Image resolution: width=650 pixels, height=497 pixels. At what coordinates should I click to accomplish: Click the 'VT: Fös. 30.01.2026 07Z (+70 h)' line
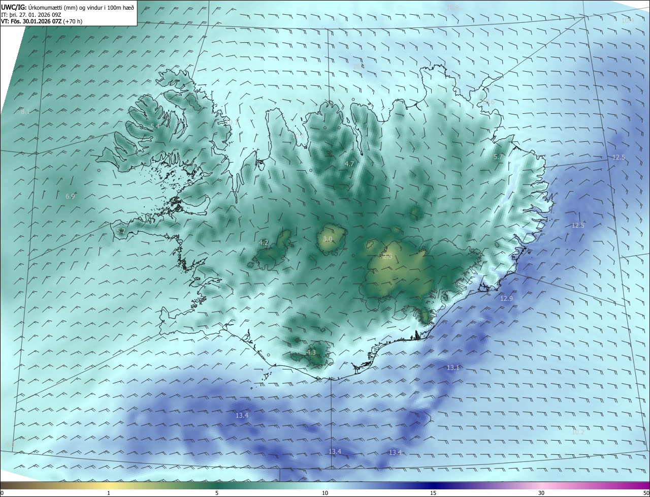(42, 21)
